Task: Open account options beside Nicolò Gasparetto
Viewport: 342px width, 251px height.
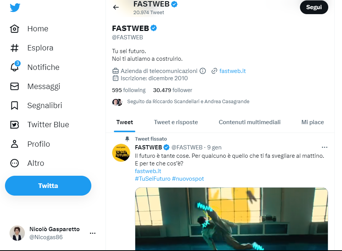Action: (x=92, y=233)
